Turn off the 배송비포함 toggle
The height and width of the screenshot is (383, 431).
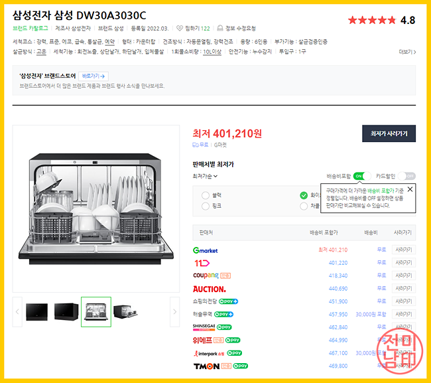coord(362,176)
